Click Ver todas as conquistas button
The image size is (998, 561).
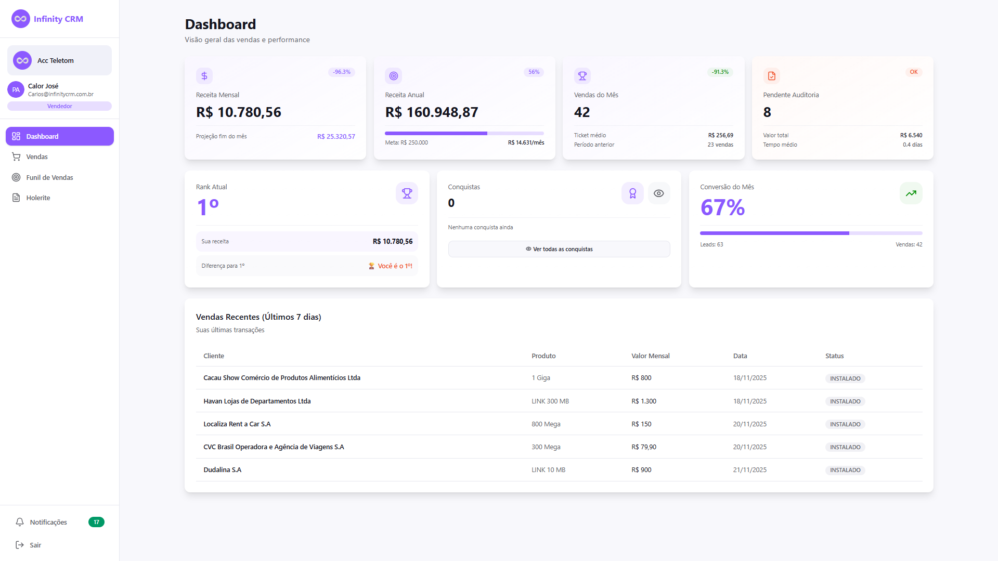coord(559,249)
